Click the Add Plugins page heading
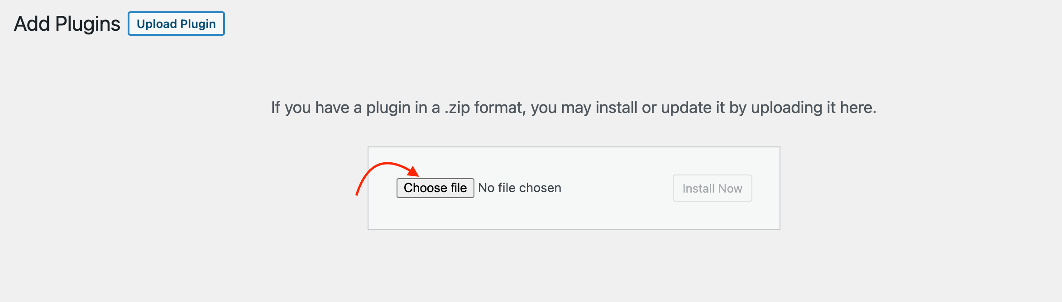This screenshot has width=1062, height=302. tap(67, 24)
